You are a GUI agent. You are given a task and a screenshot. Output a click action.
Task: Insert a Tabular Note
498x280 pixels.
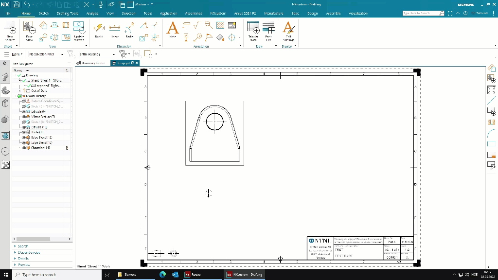point(253,30)
